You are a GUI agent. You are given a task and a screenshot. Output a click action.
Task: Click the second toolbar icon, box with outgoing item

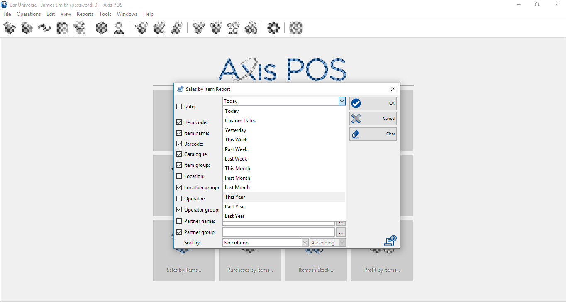(27, 28)
